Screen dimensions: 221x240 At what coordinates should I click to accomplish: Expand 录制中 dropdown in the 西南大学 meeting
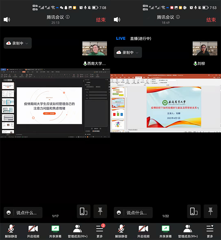[x=18, y=43]
